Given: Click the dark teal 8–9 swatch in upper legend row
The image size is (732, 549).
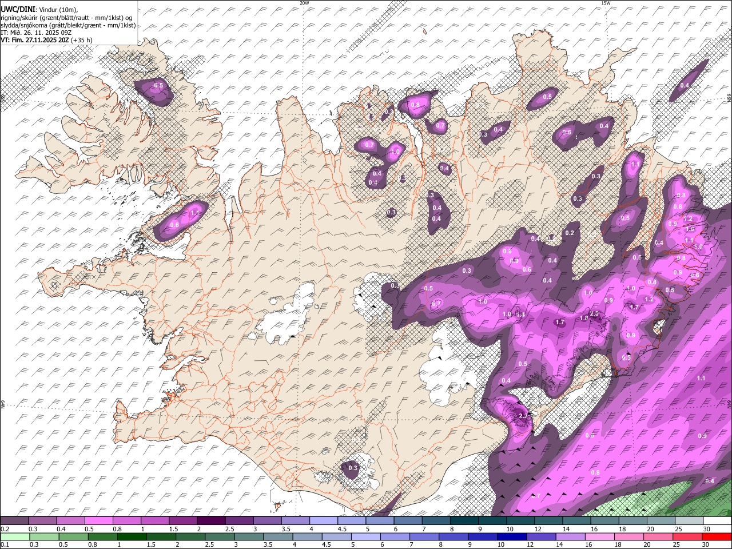Looking at the screenshot, I should tap(463, 521).
